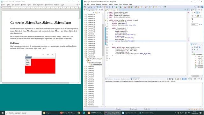
Task: Open Microsoft Edge from the taskbar
Action: point(84,113)
